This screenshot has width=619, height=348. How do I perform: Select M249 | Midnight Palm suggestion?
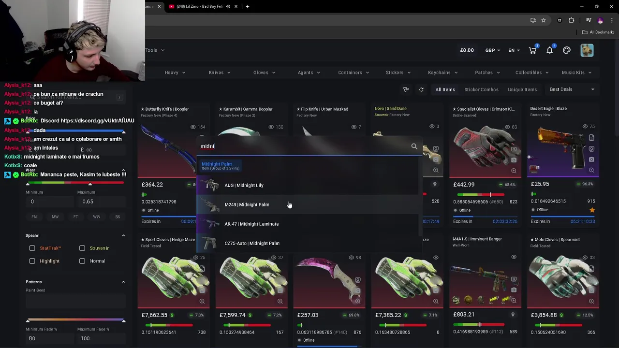tap(308, 204)
